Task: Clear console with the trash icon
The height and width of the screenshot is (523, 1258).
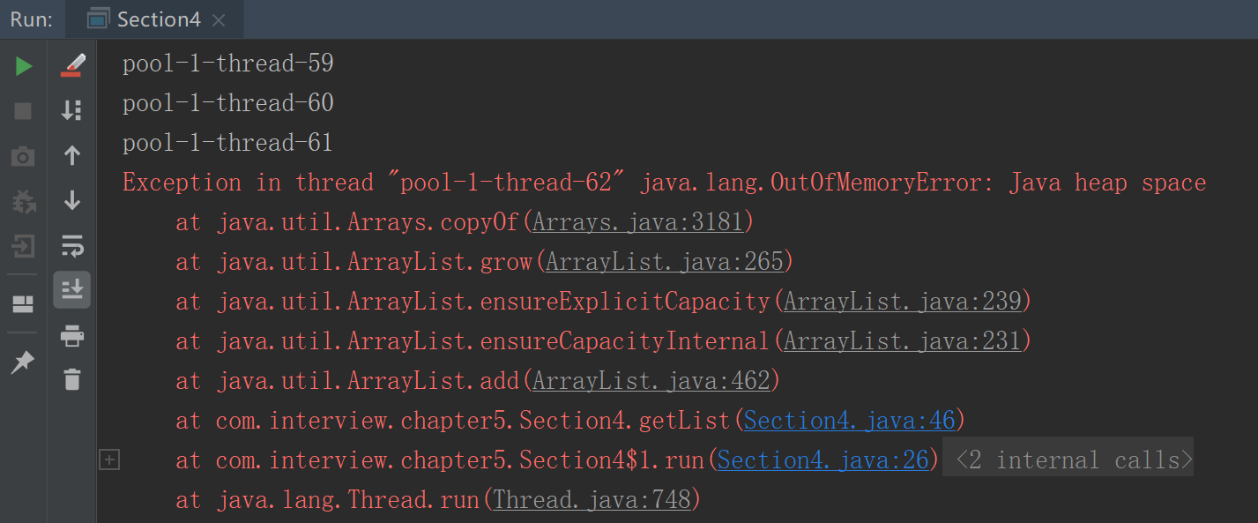Action: [x=72, y=380]
